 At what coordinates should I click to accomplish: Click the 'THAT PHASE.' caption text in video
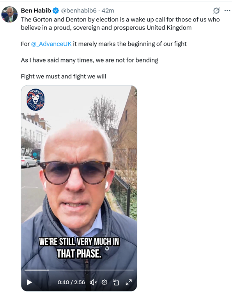(x=79, y=254)
